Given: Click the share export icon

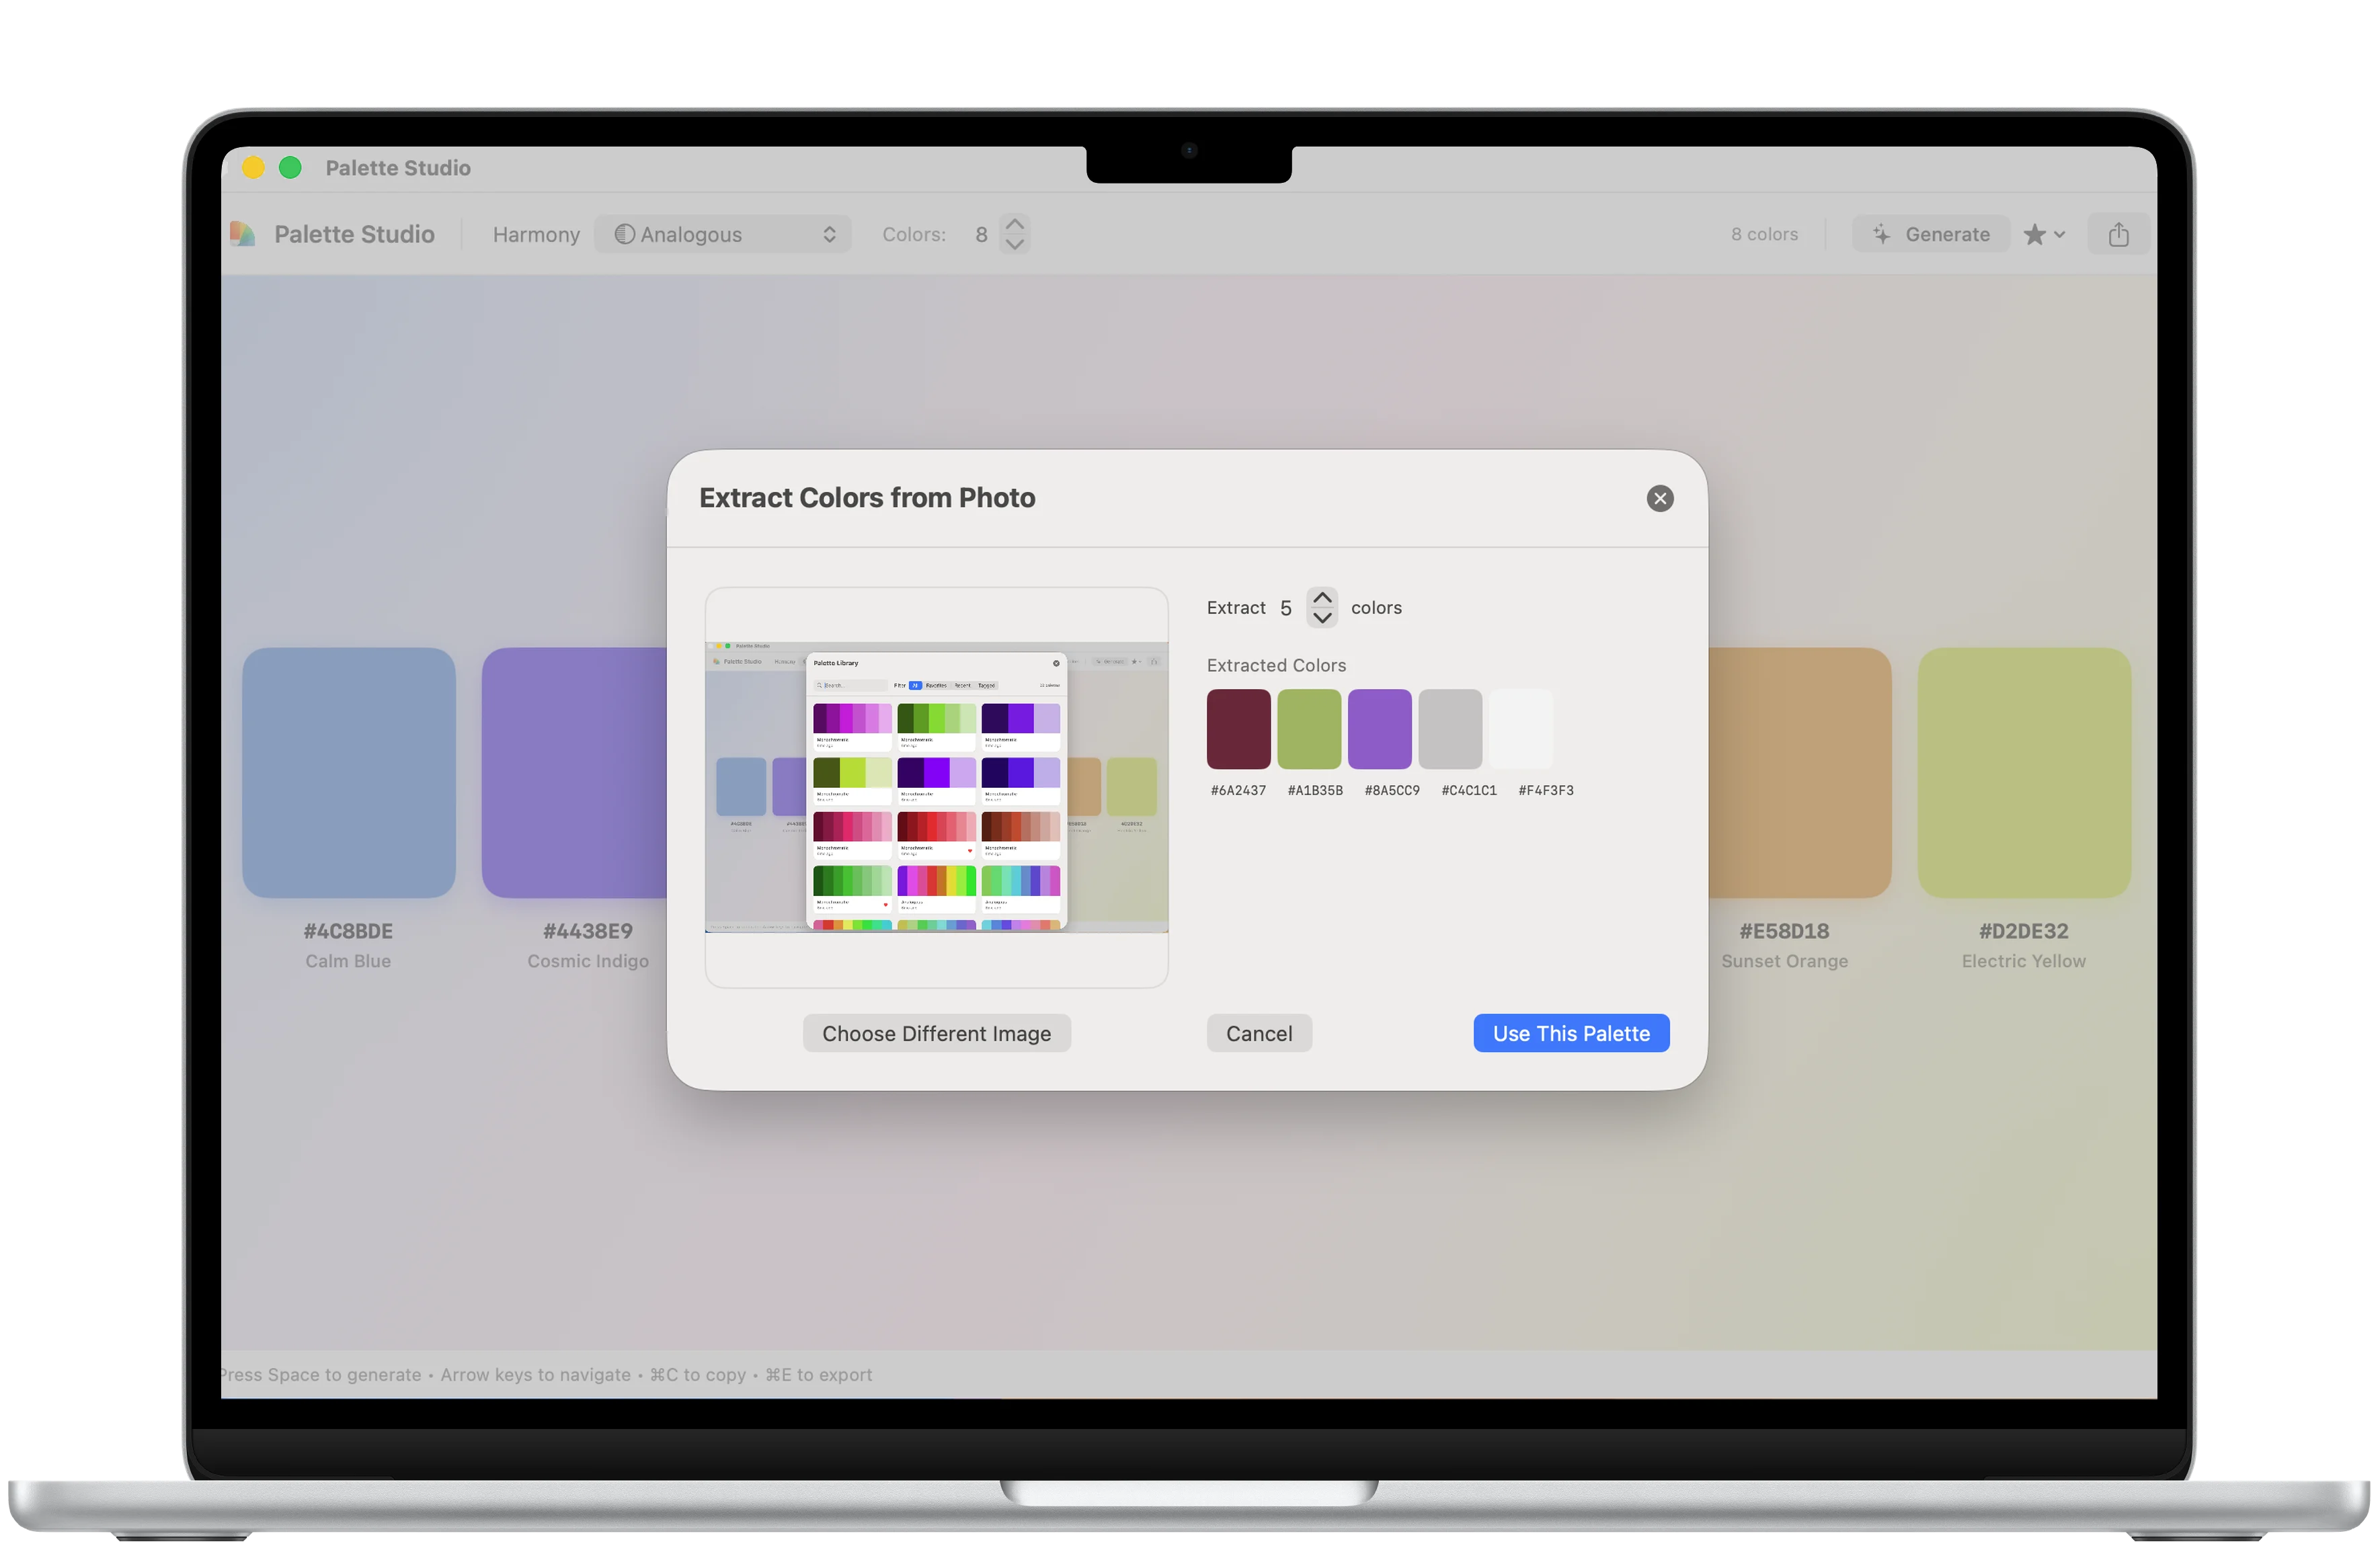Looking at the screenshot, I should tap(2118, 234).
